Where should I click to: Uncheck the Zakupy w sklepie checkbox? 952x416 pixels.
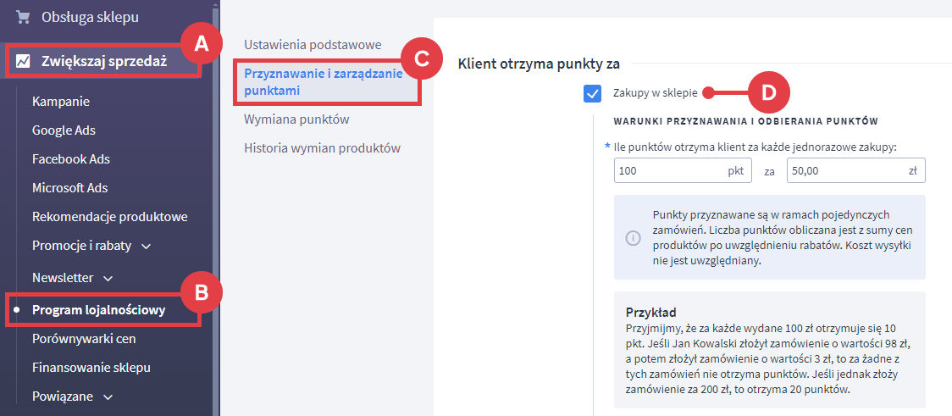pyautogui.click(x=592, y=93)
